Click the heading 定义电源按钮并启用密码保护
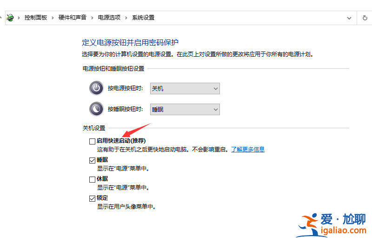 (130, 42)
